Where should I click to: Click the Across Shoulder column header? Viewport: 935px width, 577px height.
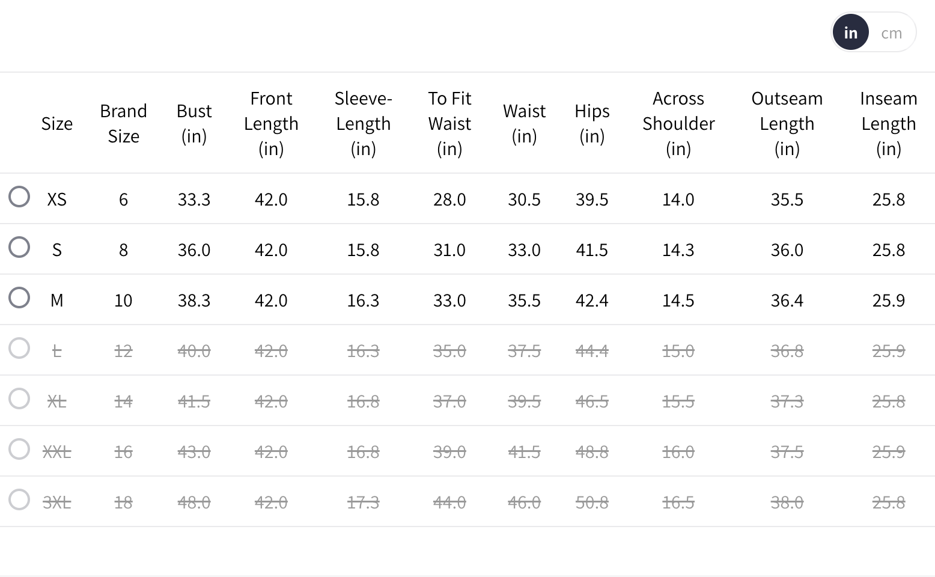(x=678, y=123)
